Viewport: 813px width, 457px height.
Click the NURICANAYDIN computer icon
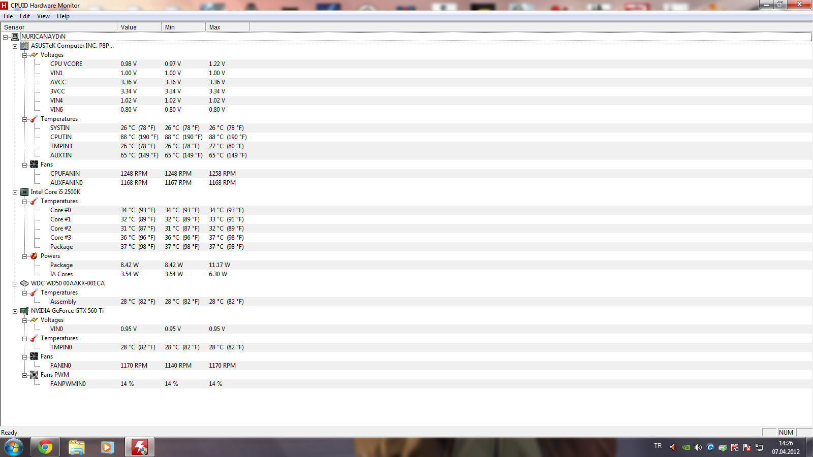click(15, 37)
